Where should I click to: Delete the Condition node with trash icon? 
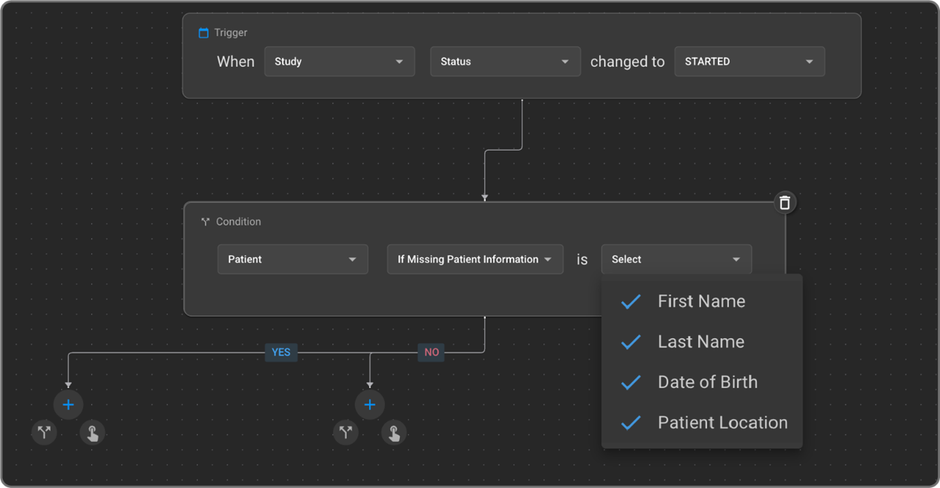[x=785, y=202]
